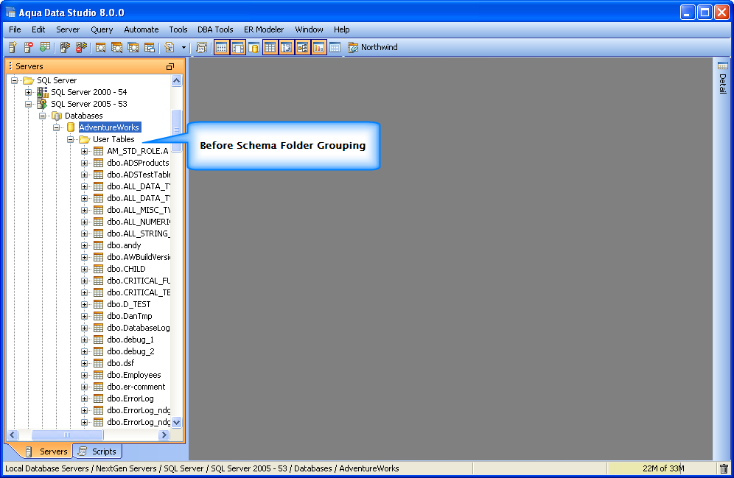734x478 pixels.
Task: Select the dbo.D_TEST table
Action: [x=129, y=304]
